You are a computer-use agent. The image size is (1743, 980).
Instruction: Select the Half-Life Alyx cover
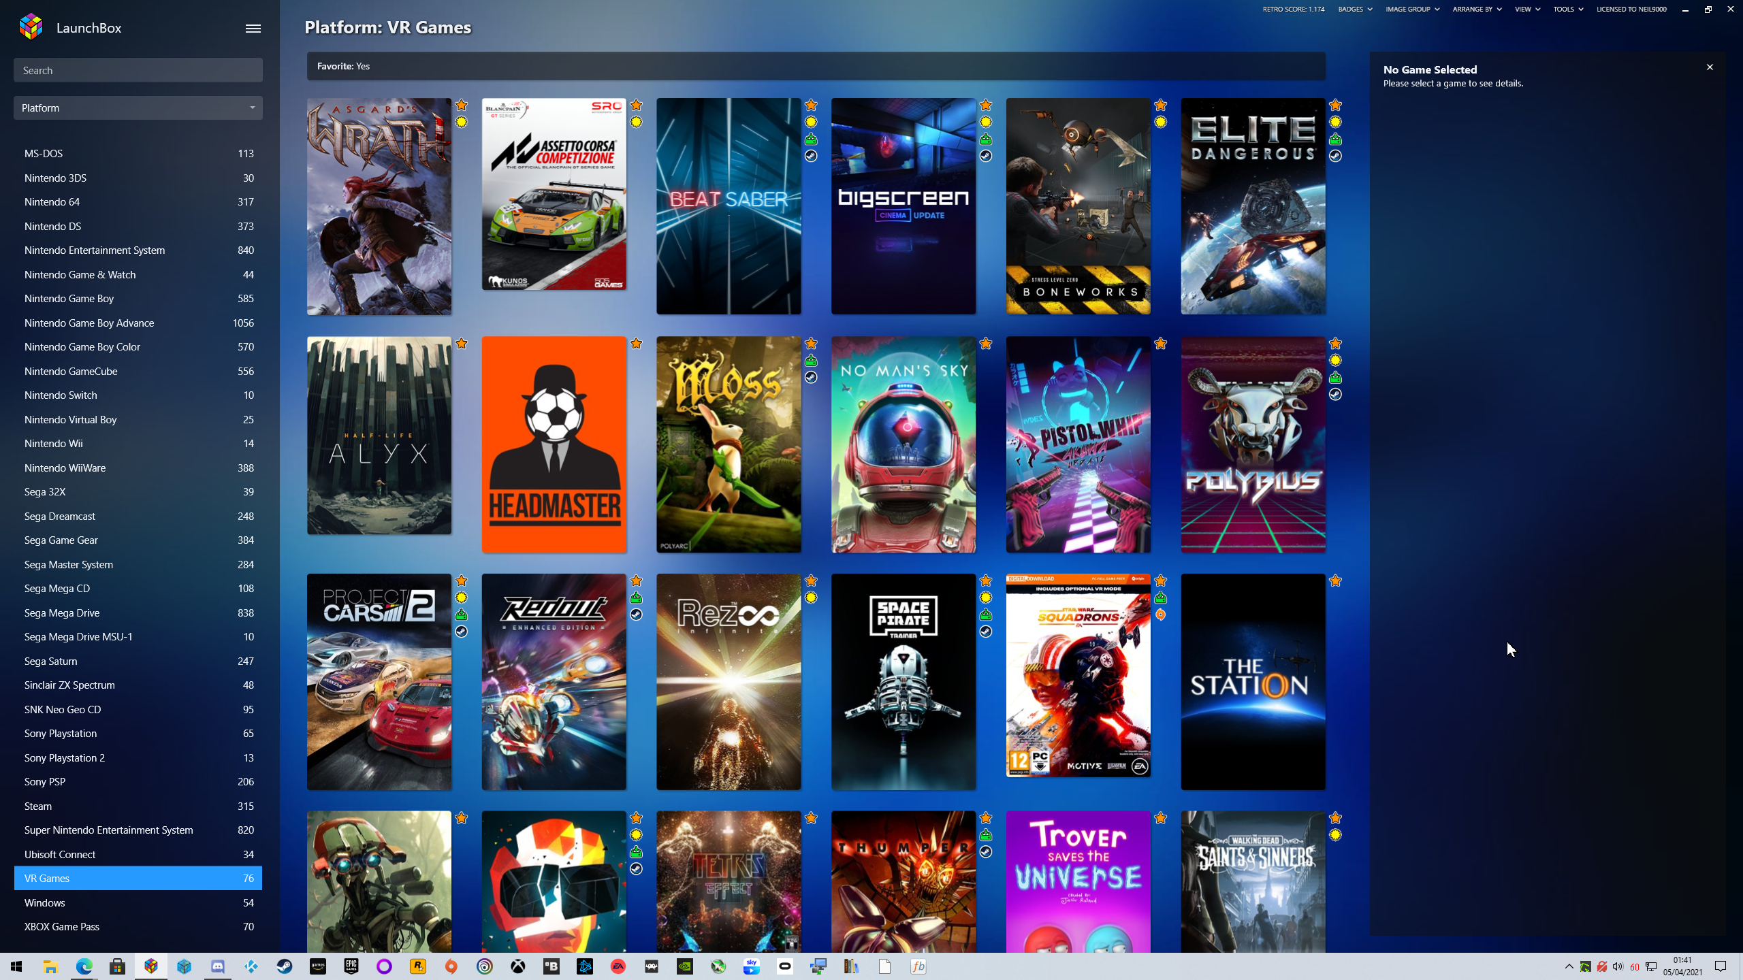tap(379, 436)
